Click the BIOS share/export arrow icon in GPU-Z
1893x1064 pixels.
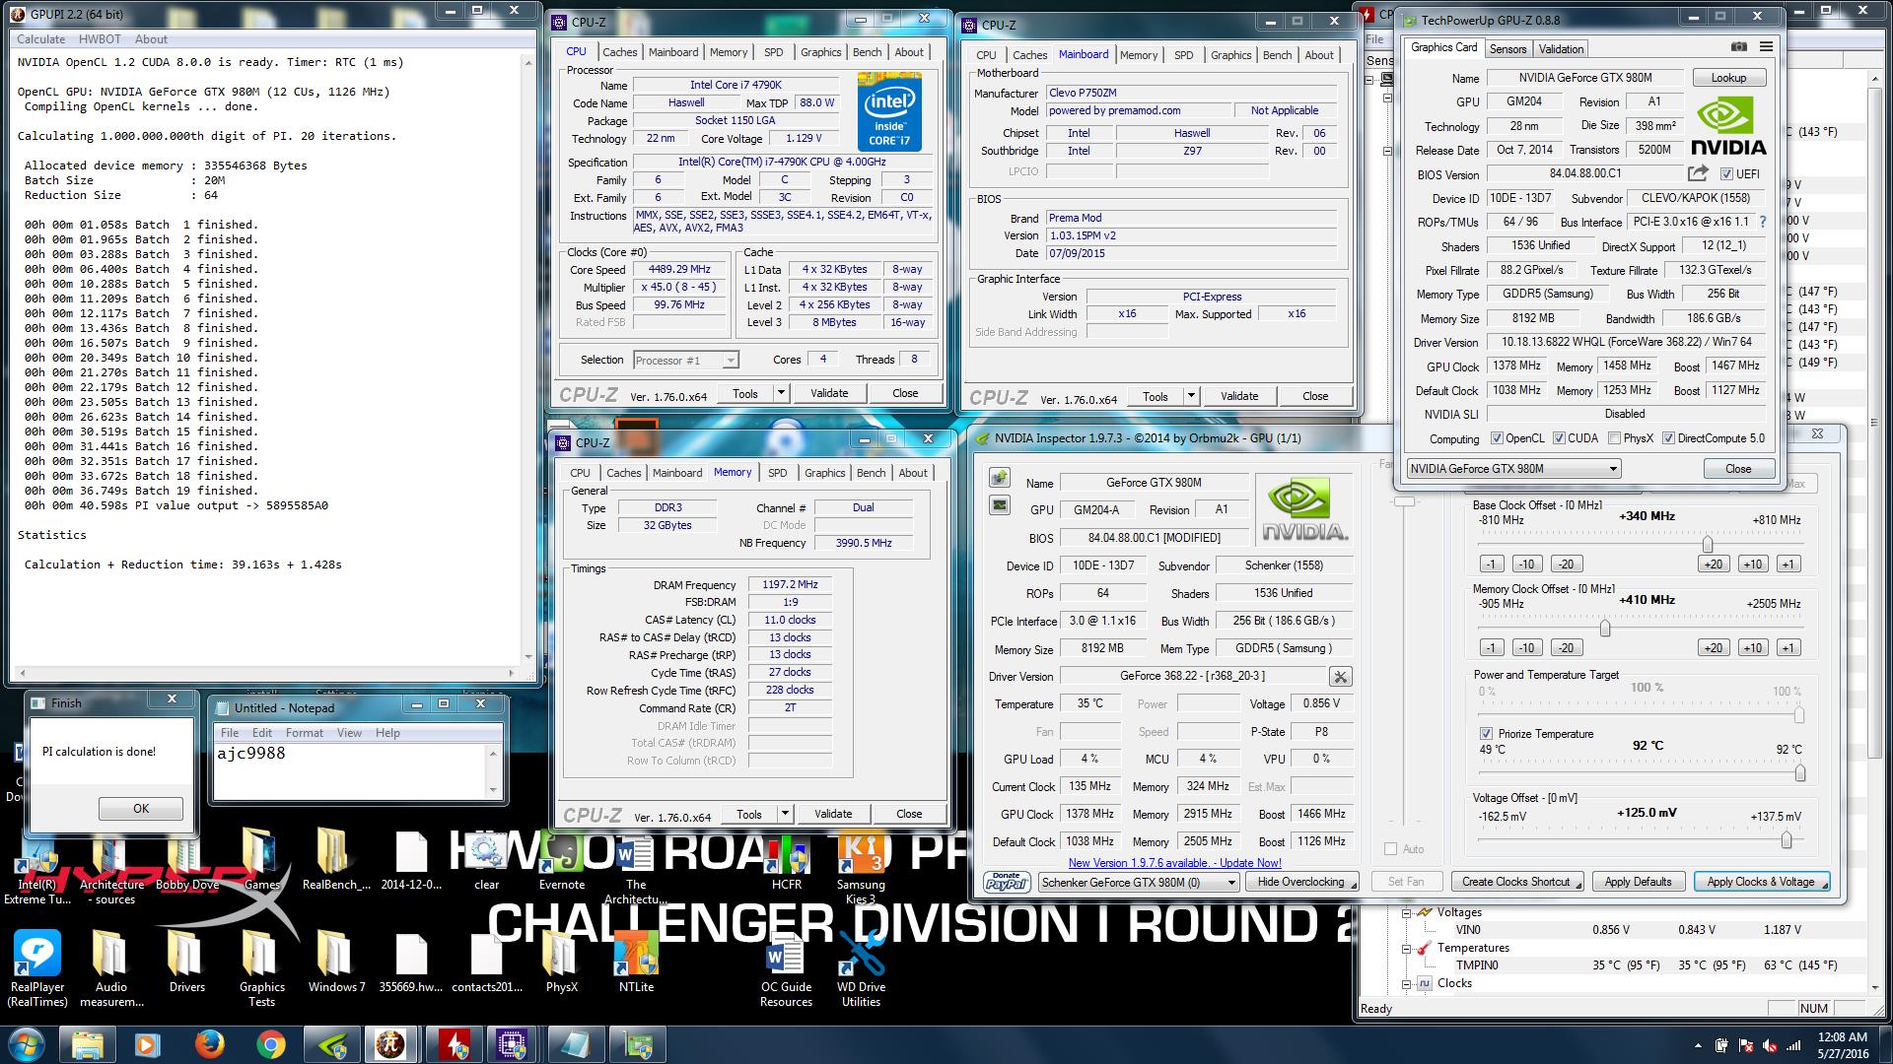(1698, 173)
